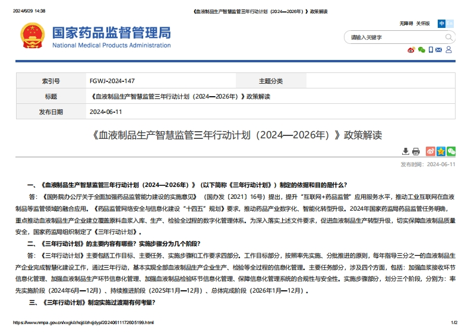Download the article using the download icon

406,151
